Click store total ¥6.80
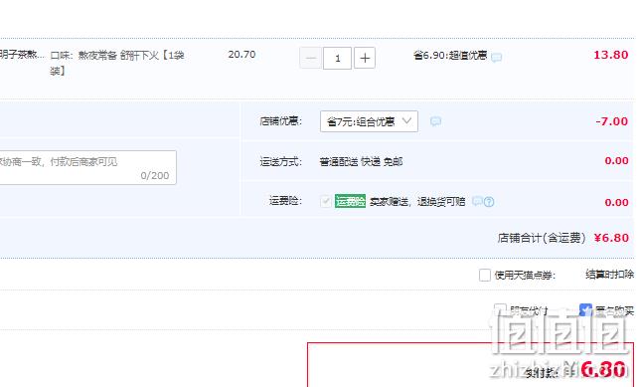Screen dimensions: 638x387 coord(611,238)
